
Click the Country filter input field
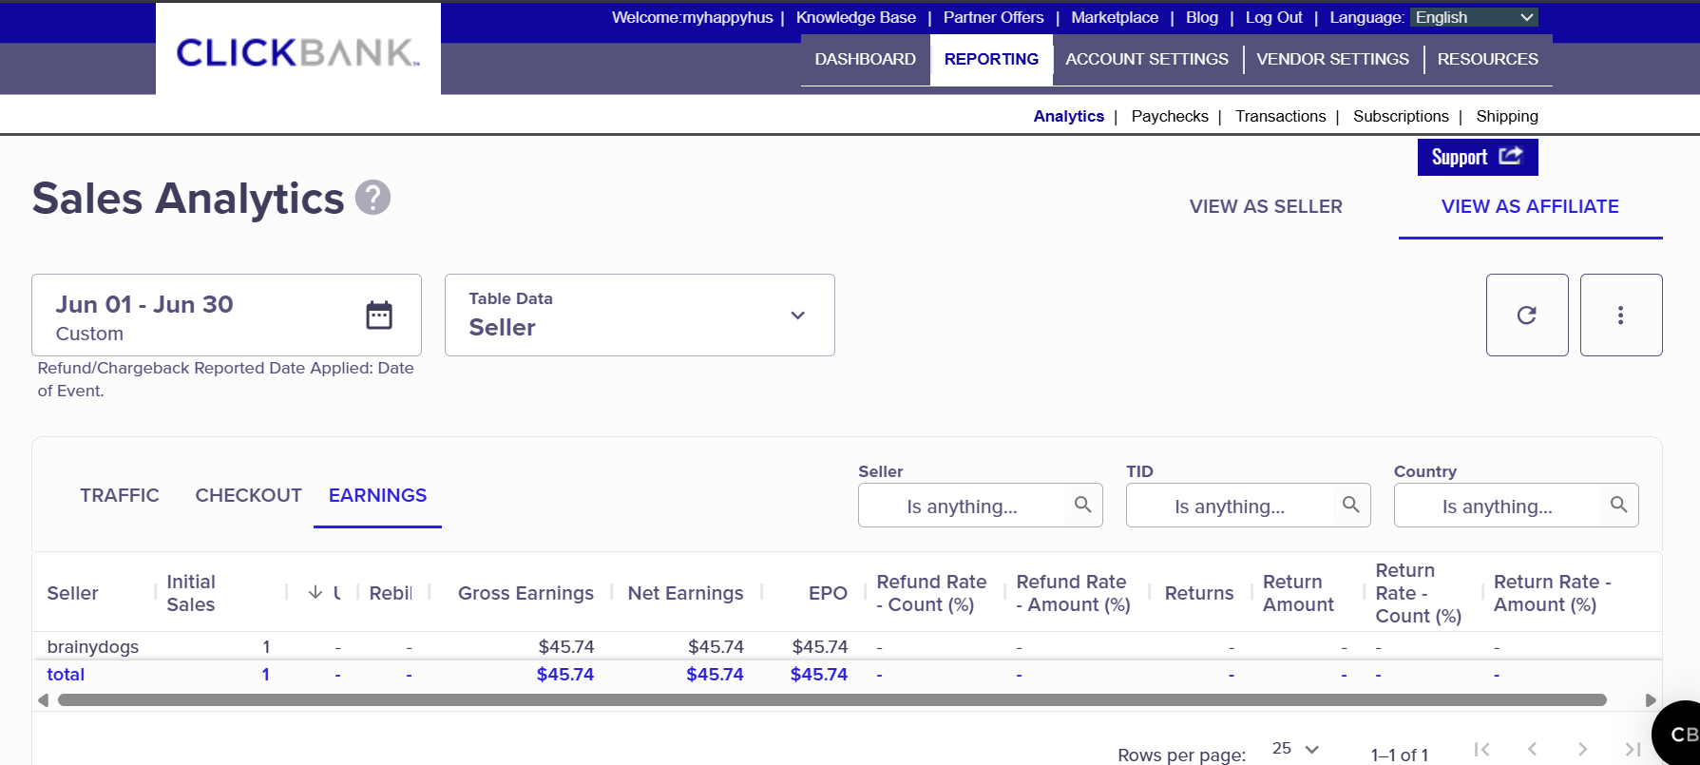click(x=1517, y=505)
